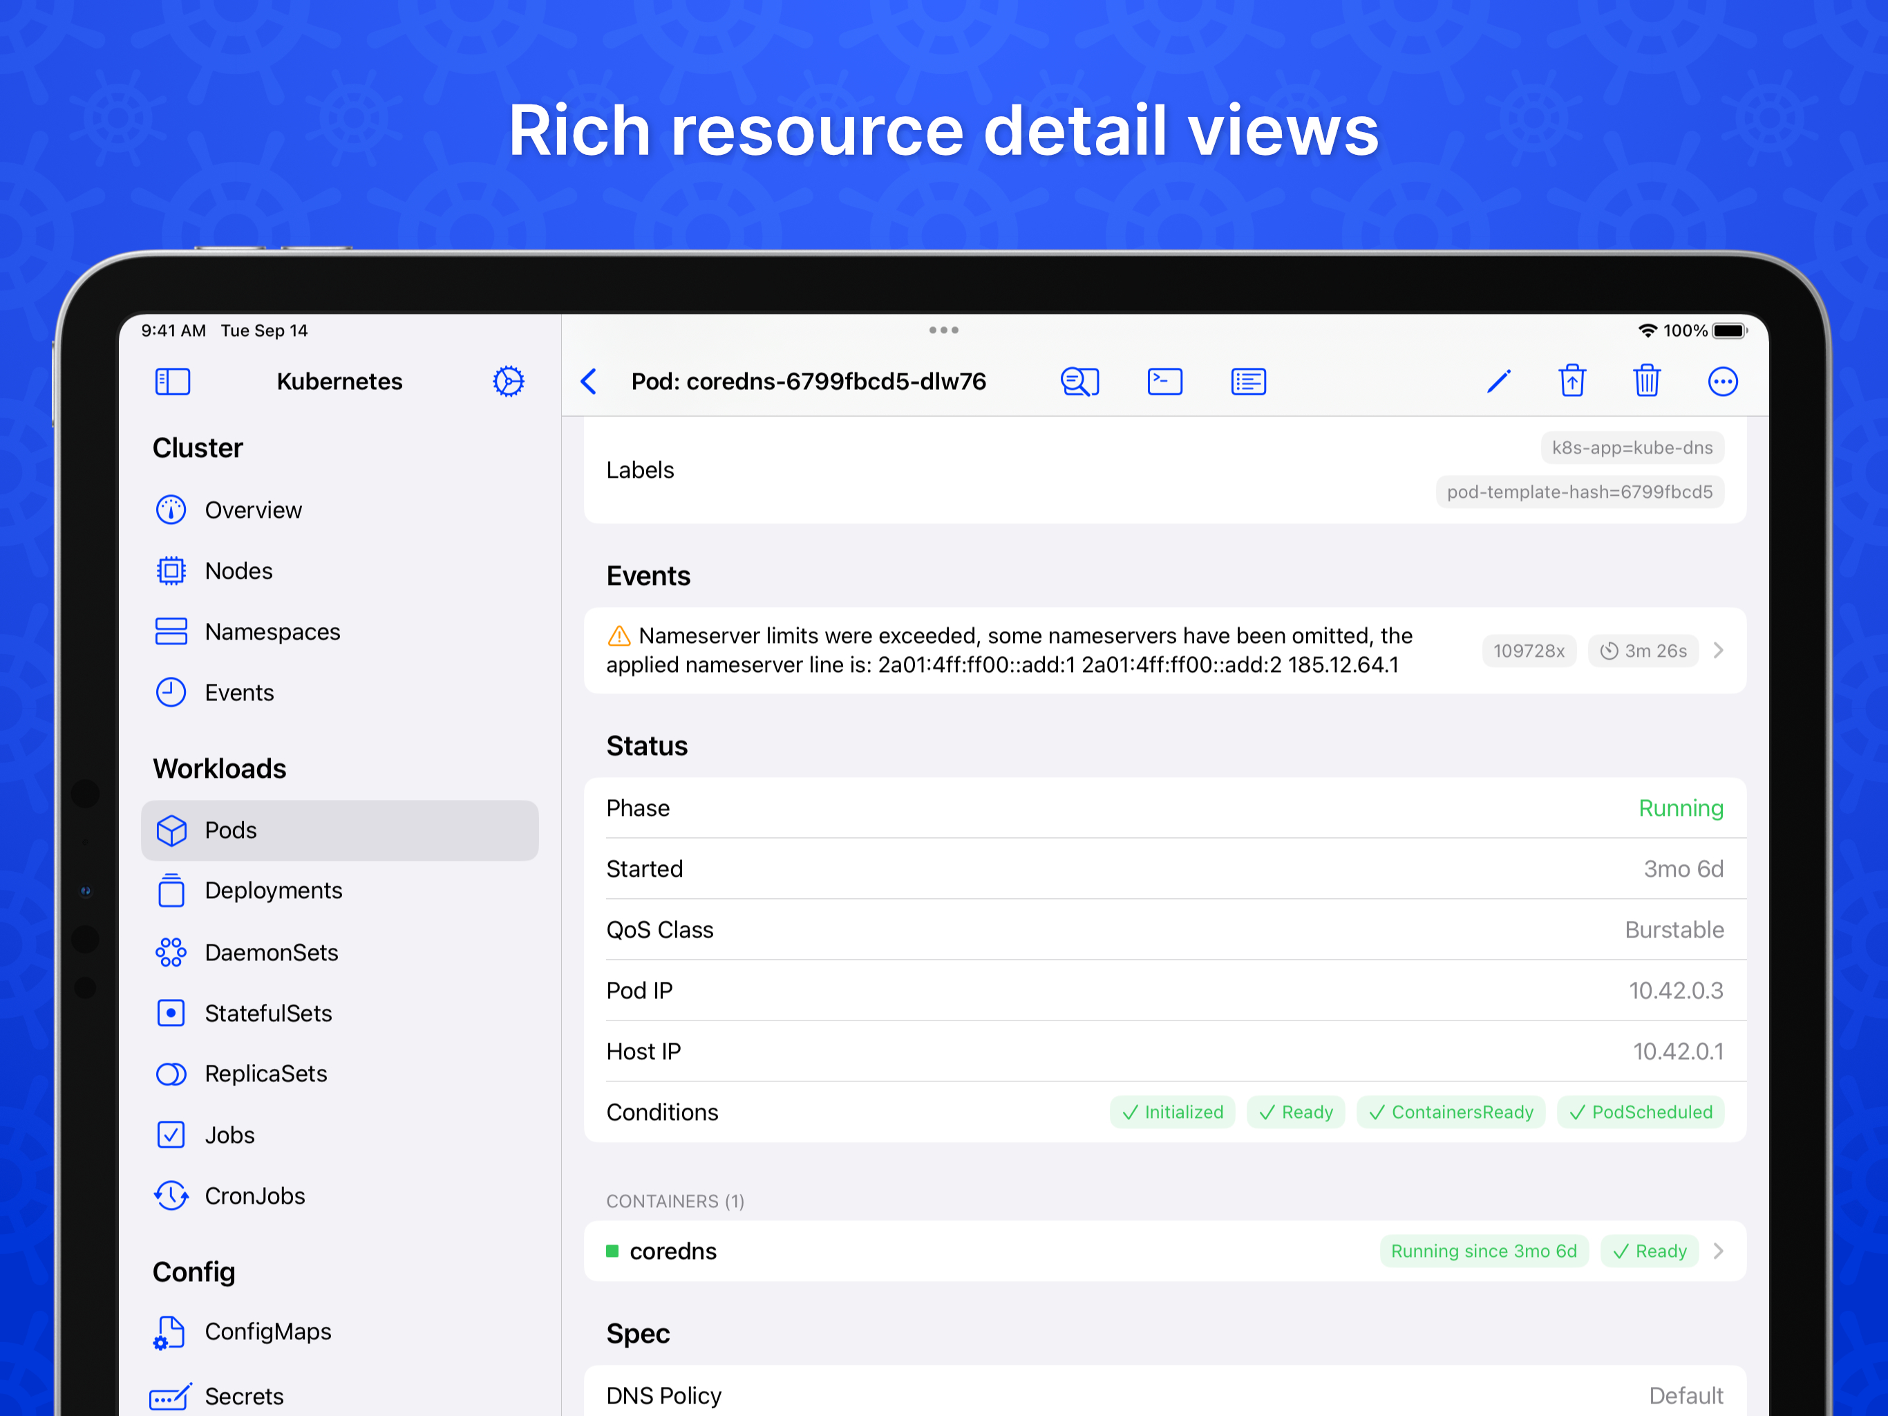The height and width of the screenshot is (1416, 1888).
Task: Go back with the chevron arrow
Action: (x=589, y=381)
